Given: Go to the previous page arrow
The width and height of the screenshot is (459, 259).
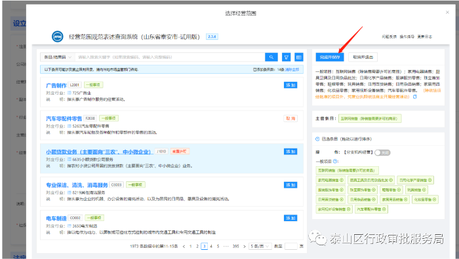Looking at the screenshot, I should click(x=184, y=247).
